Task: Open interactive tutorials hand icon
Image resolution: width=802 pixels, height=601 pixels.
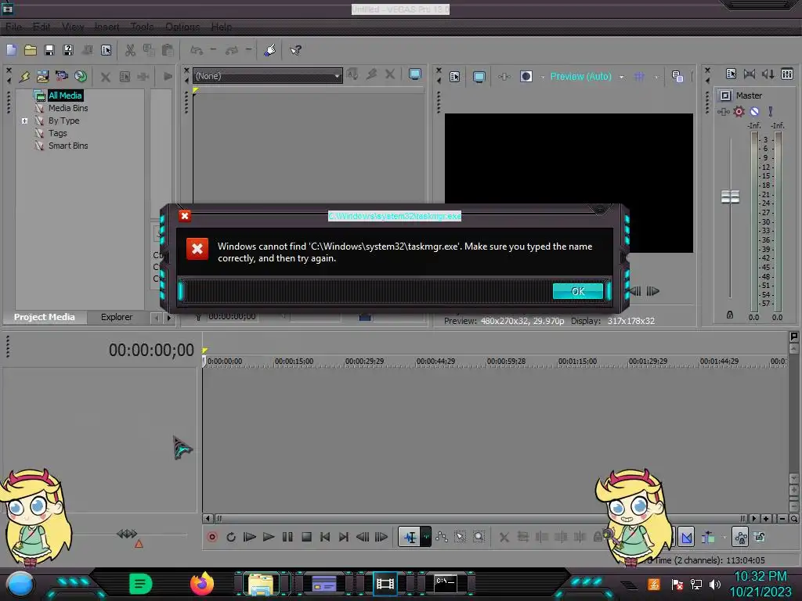Action: click(270, 50)
